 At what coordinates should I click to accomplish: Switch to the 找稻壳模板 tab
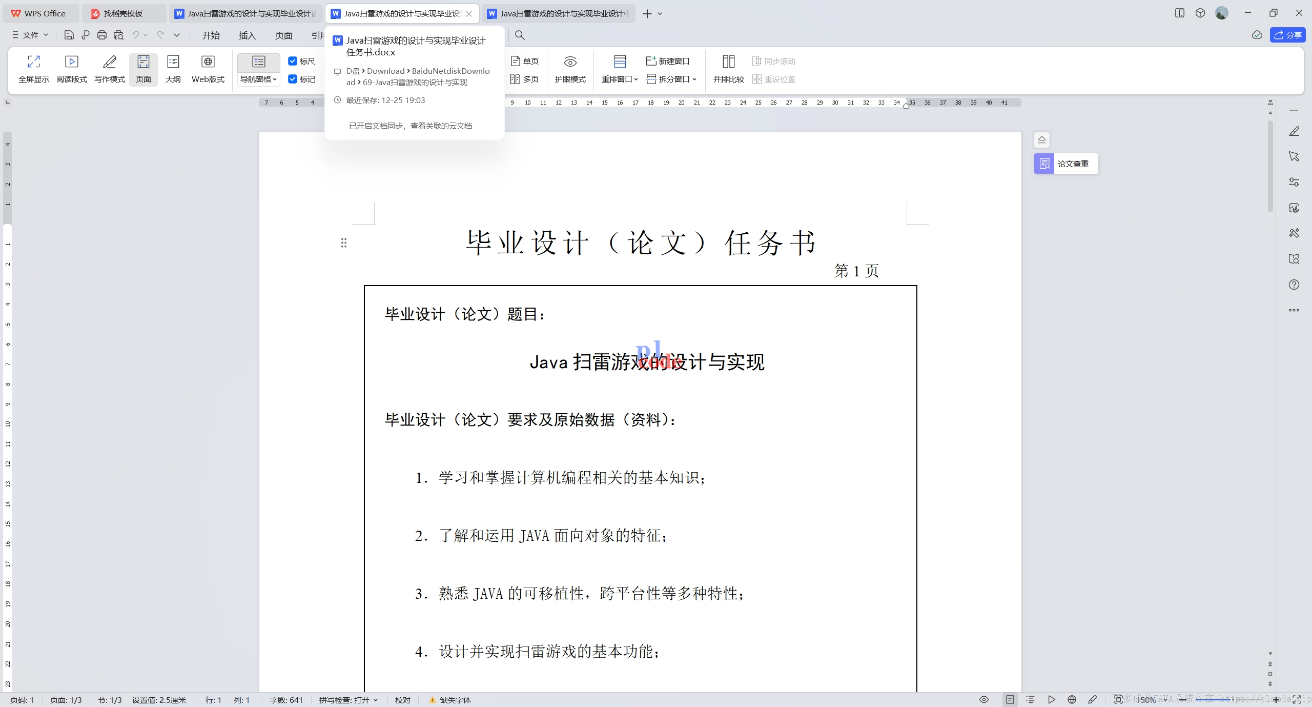click(124, 13)
